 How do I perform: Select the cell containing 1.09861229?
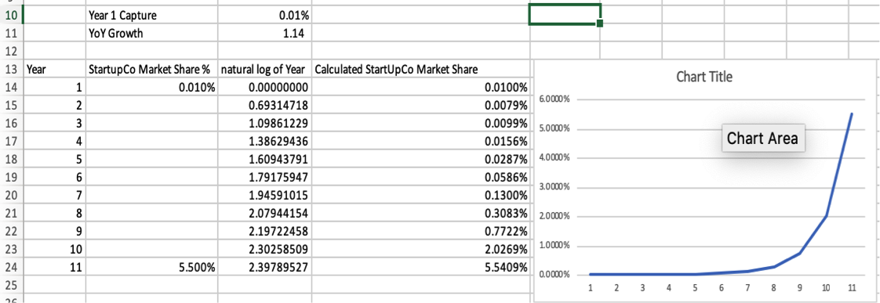click(x=264, y=124)
